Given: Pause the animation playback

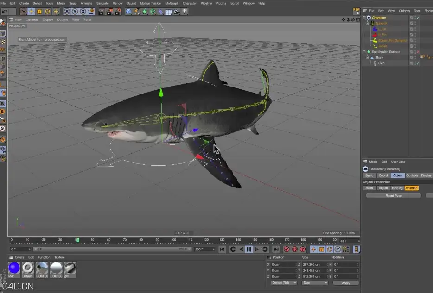Looking at the screenshot, I should tap(249, 249).
